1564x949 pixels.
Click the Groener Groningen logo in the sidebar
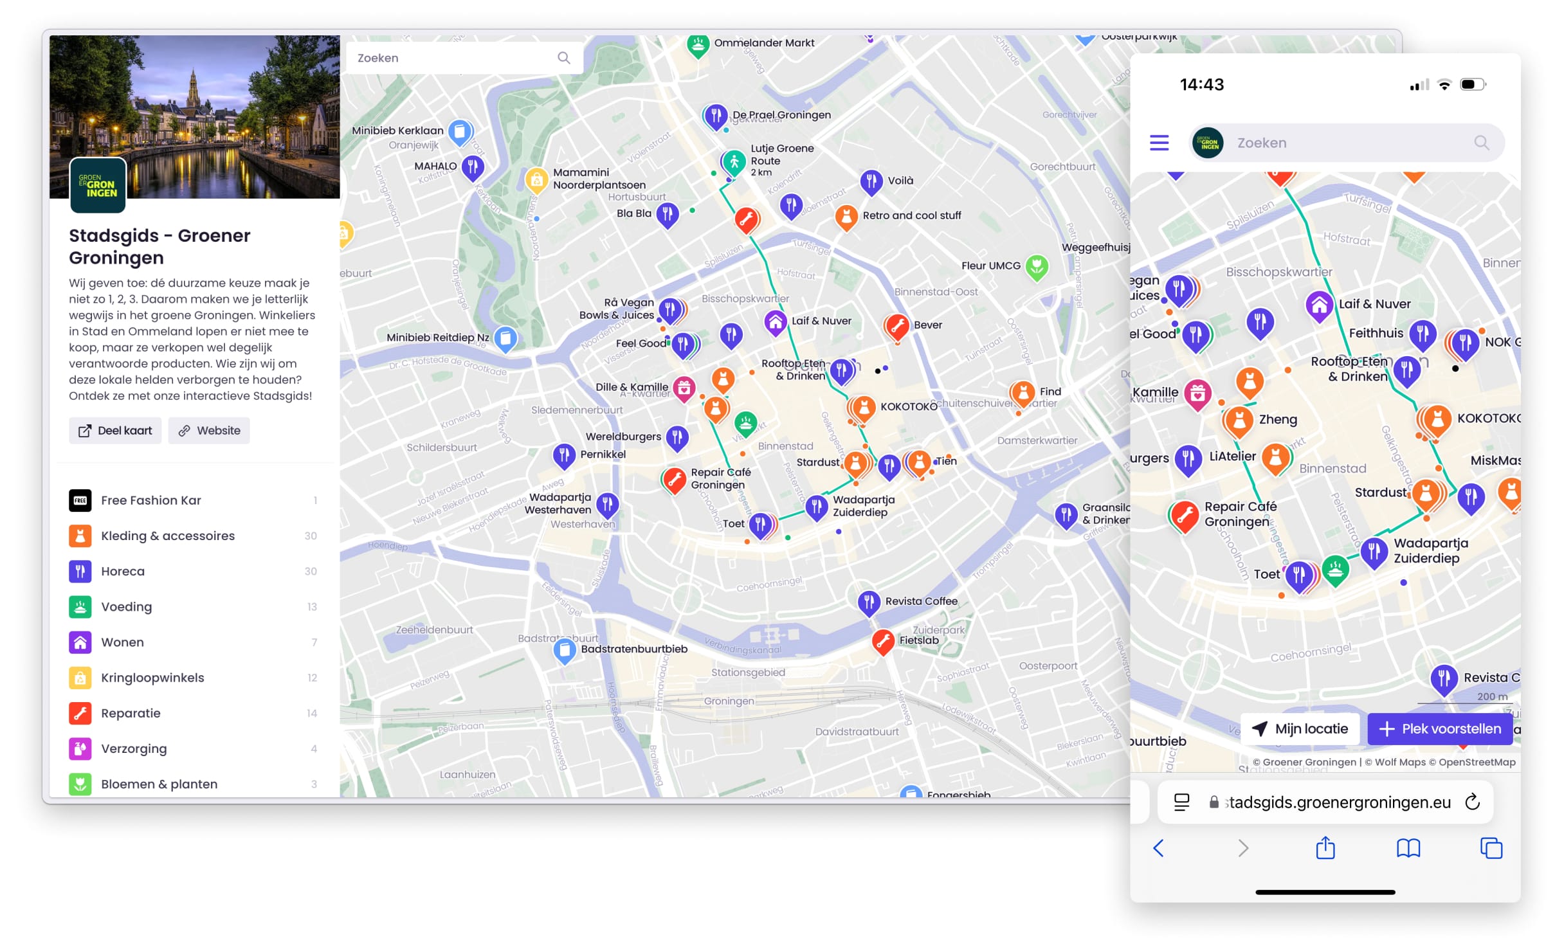[x=98, y=185]
